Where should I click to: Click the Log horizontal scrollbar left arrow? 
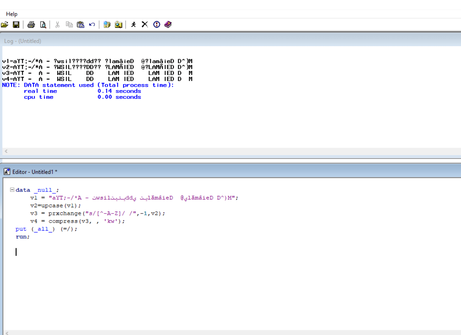click(x=6, y=151)
